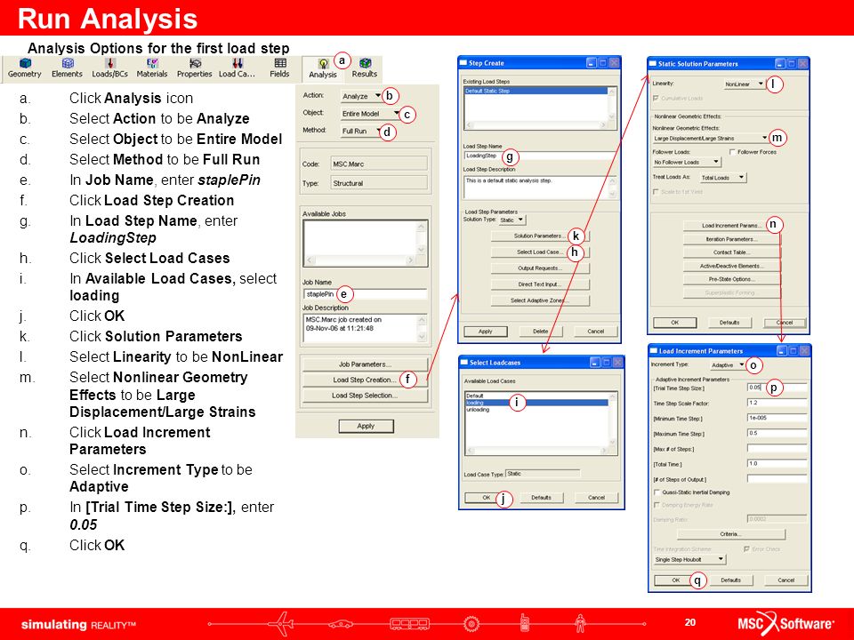Open the Nonlinear Geometric Effects dropdown
854x640 pixels.
pyautogui.click(x=710, y=139)
